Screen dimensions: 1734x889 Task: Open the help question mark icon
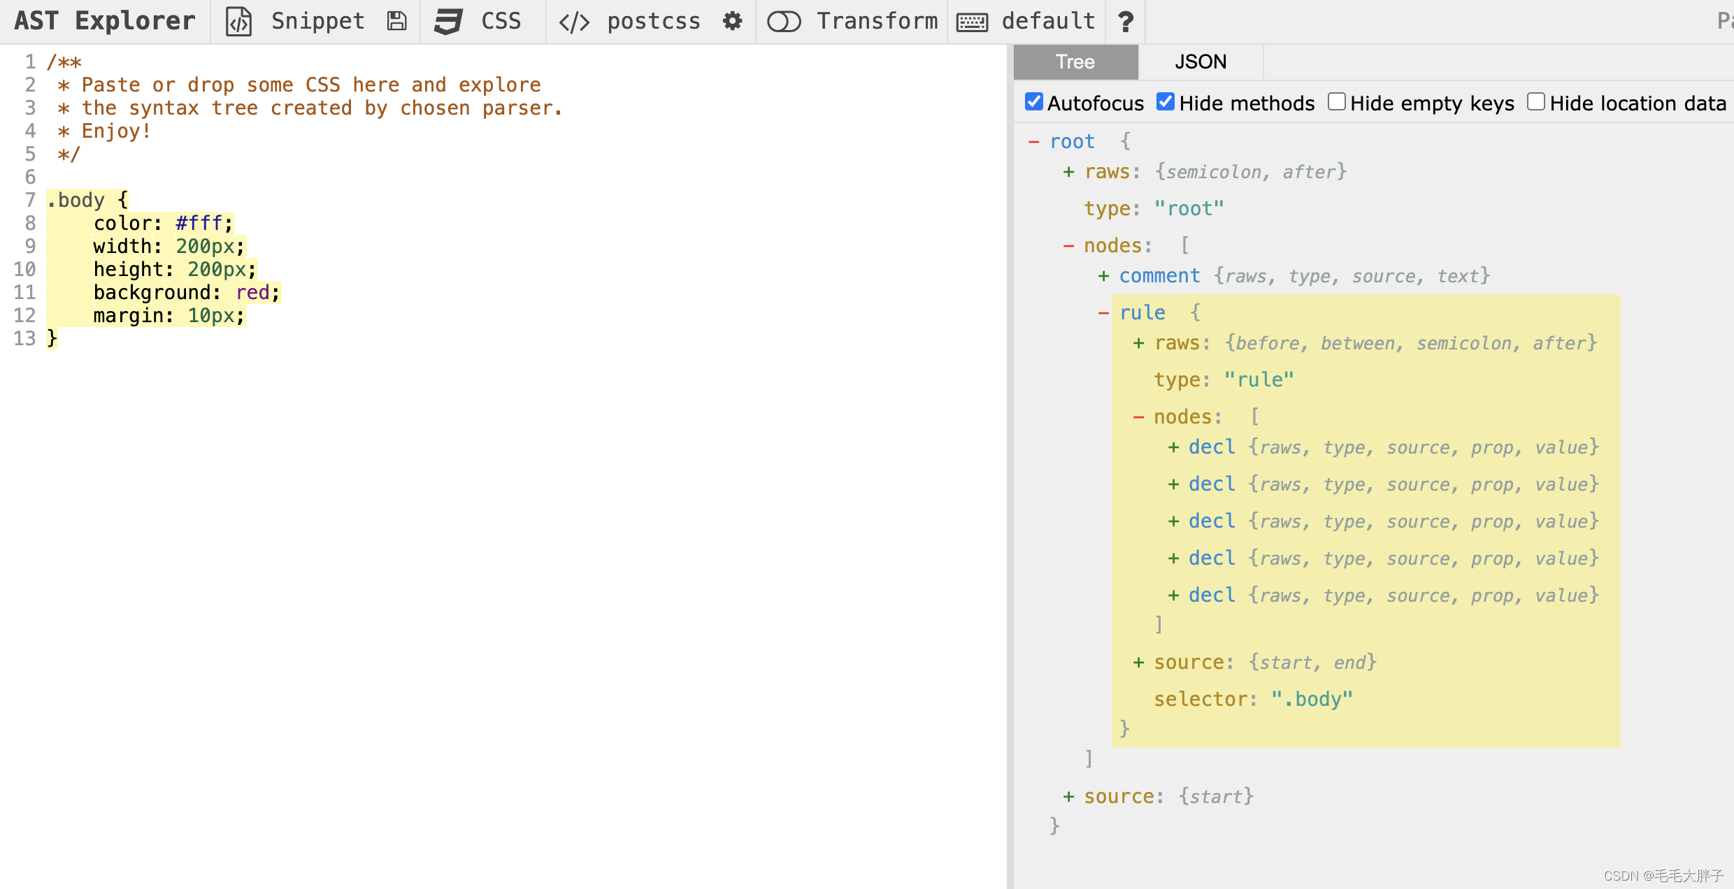[x=1125, y=22]
